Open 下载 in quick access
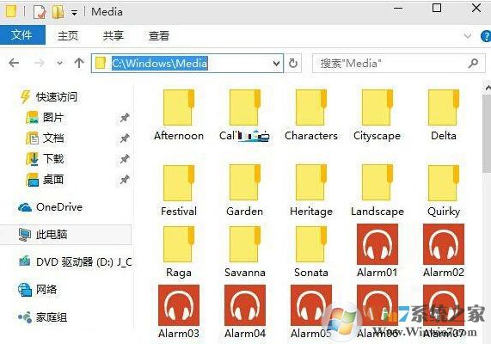This screenshot has width=491, height=344. coord(45,159)
